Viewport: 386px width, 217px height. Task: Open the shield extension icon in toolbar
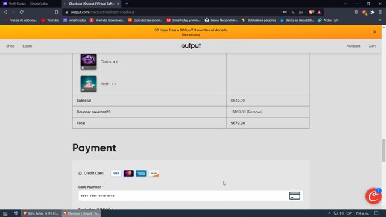click(356, 12)
